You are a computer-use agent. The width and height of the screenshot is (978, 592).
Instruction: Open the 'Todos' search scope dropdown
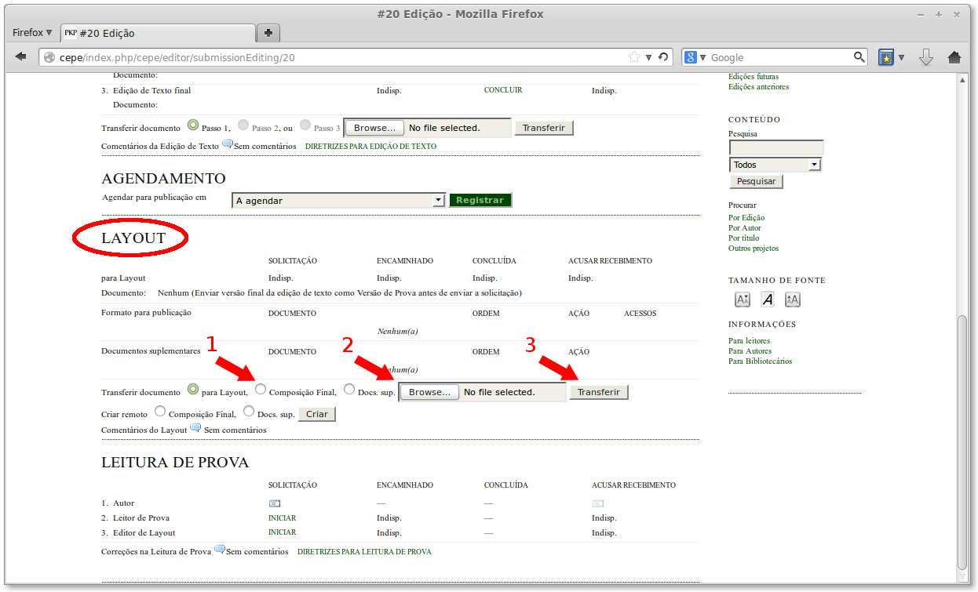click(814, 165)
